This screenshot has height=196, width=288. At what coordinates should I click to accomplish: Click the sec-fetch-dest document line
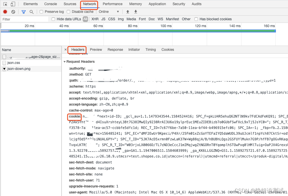[90, 162]
